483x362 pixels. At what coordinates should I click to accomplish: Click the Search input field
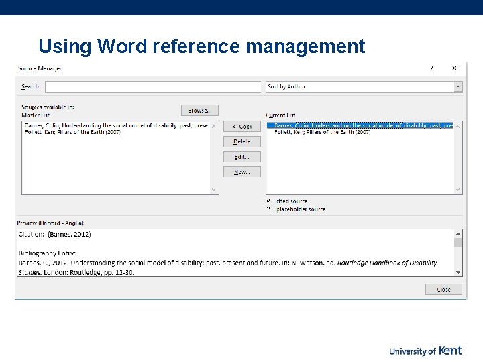(x=153, y=86)
